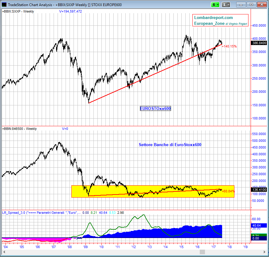Screen dimensions: 269x257
Task: Click the 8.21 green value in indicator line
Action: pyautogui.click(x=94, y=213)
